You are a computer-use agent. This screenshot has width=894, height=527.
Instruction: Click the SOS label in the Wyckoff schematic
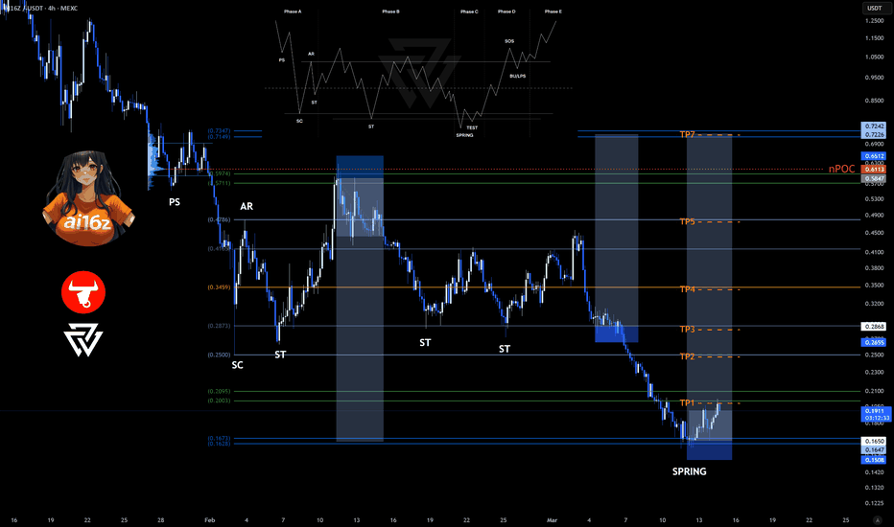[509, 41]
